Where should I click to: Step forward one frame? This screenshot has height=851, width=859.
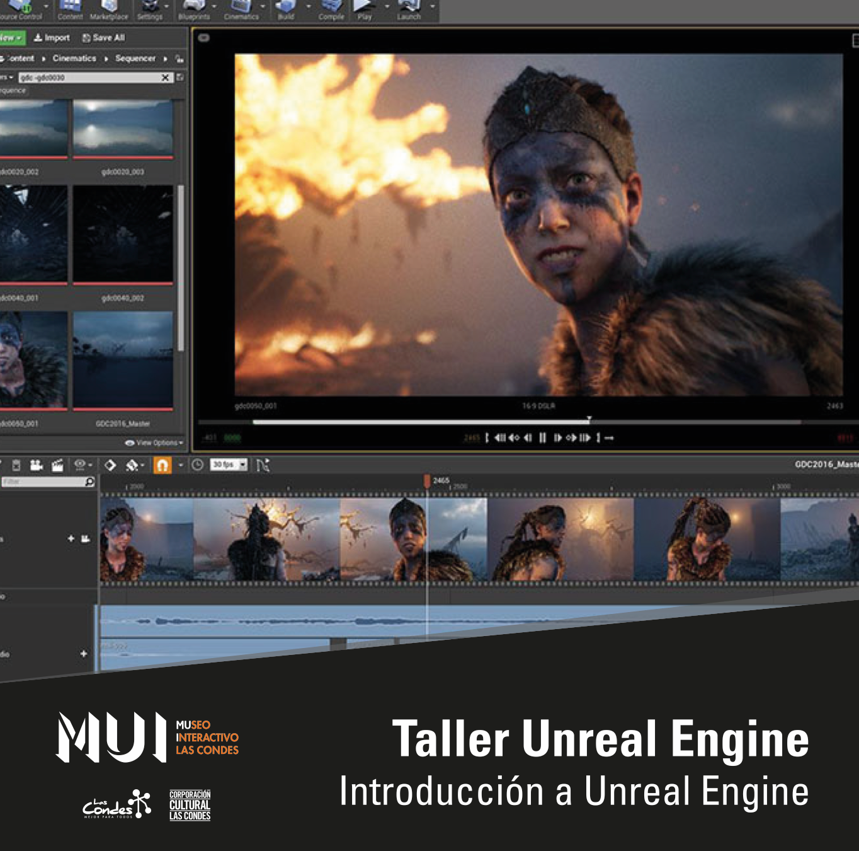(557, 437)
